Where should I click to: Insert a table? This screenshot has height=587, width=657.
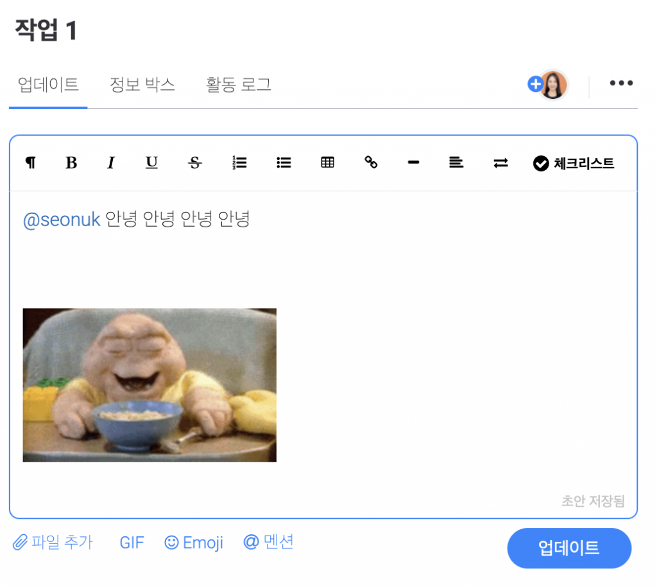click(x=328, y=162)
